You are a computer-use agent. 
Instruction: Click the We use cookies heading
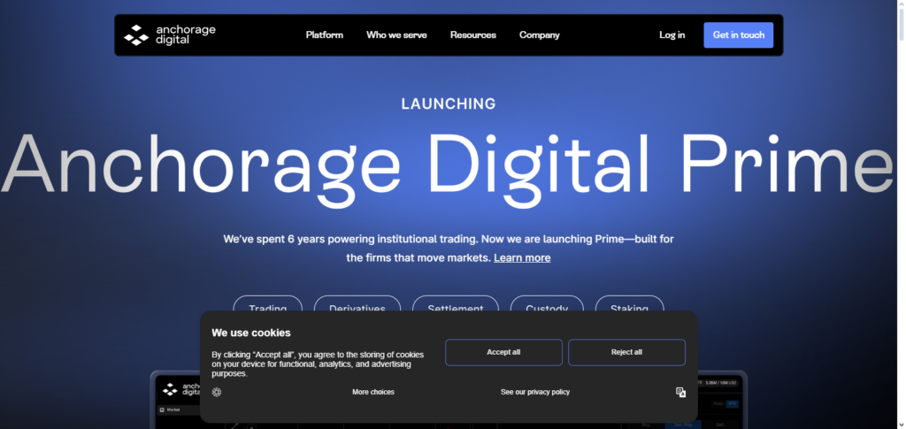(x=250, y=333)
